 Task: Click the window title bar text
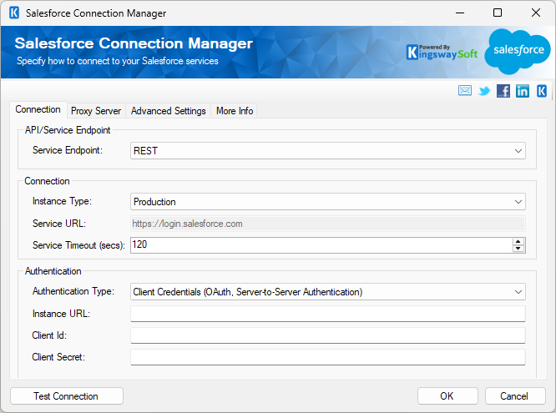click(x=96, y=13)
